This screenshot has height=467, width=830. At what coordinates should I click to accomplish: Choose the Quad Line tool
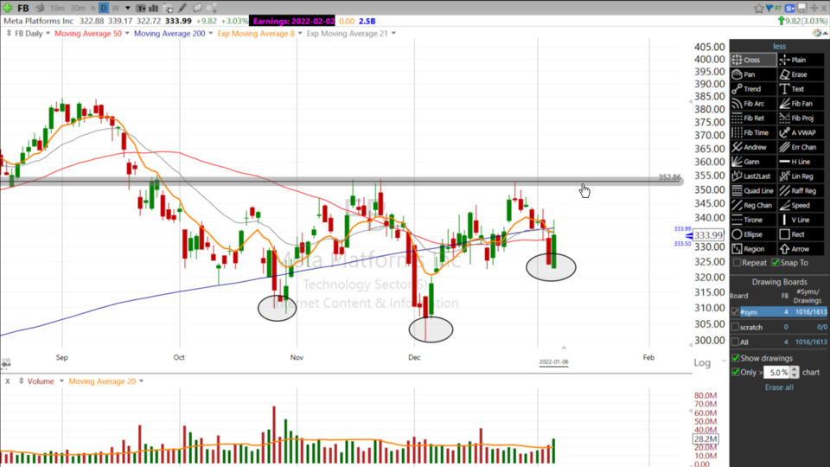tap(753, 190)
